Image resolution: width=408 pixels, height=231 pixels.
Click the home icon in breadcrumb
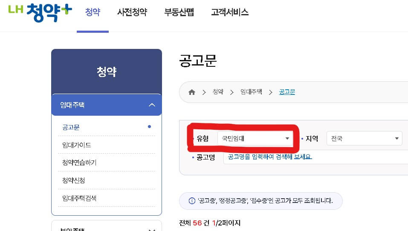click(192, 92)
